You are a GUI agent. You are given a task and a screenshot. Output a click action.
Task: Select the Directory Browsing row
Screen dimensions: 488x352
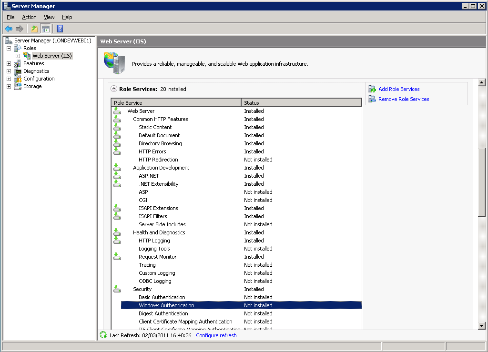(x=236, y=143)
